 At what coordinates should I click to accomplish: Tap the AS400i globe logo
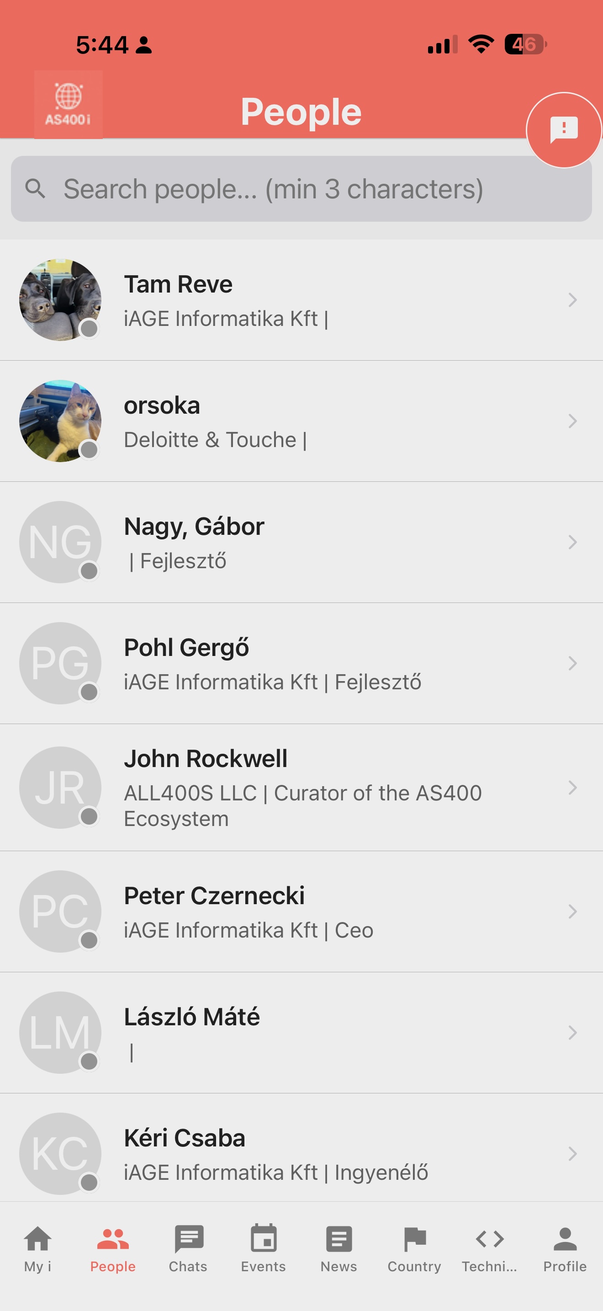(x=68, y=104)
